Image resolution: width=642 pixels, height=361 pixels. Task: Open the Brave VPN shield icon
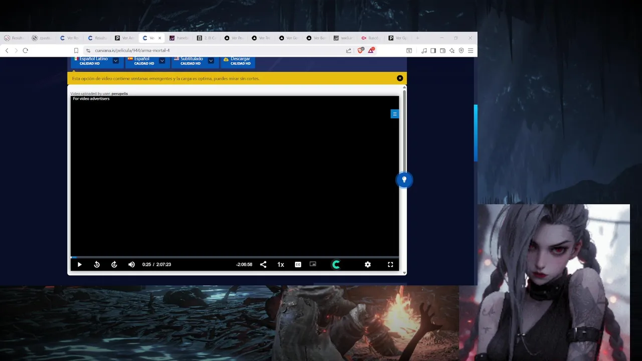461,51
